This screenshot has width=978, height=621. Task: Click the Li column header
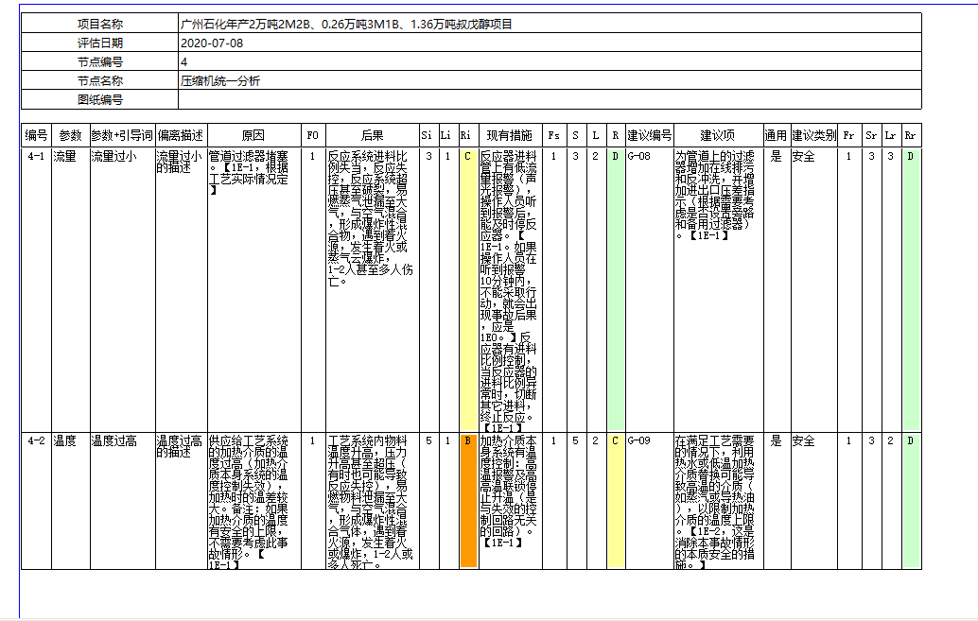(x=447, y=135)
